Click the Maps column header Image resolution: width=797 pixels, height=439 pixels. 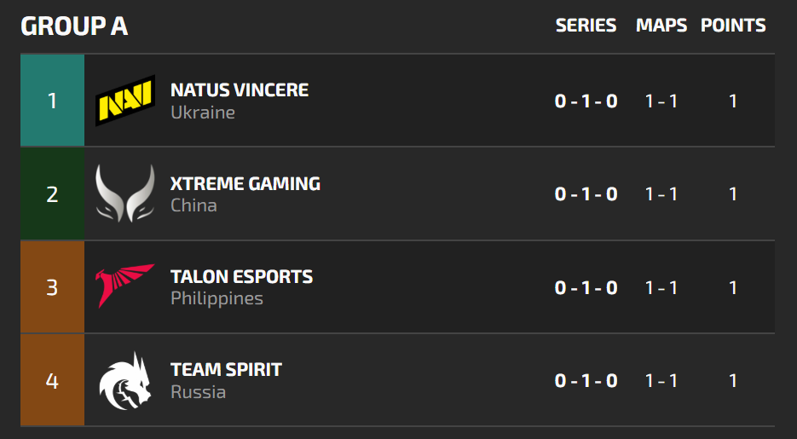coord(661,26)
